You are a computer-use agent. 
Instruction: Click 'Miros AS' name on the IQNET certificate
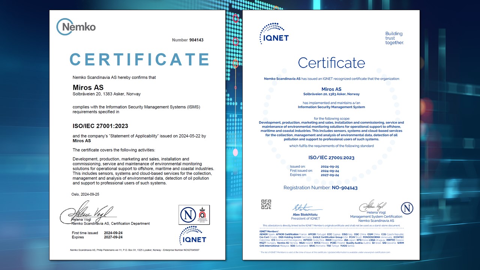pos(331,89)
